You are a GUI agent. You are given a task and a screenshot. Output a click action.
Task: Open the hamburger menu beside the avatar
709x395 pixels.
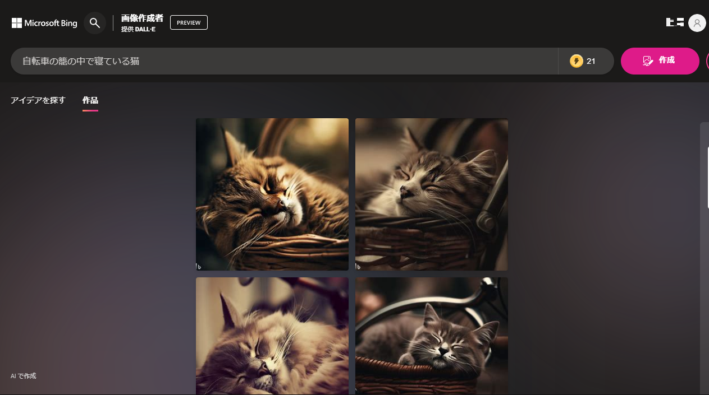(x=674, y=22)
